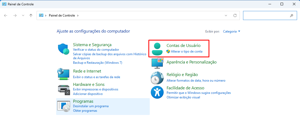The width and height of the screenshot is (300, 124).
Task: Open the Contas de Usuário person icon
Action: (157, 49)
